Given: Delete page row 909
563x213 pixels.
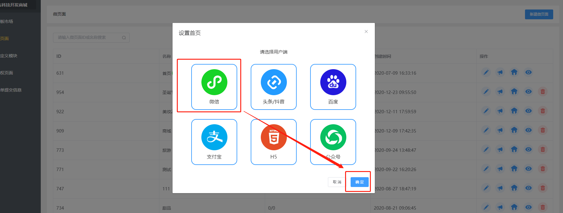Looking at the screenshot, I should tap(542, 130).
